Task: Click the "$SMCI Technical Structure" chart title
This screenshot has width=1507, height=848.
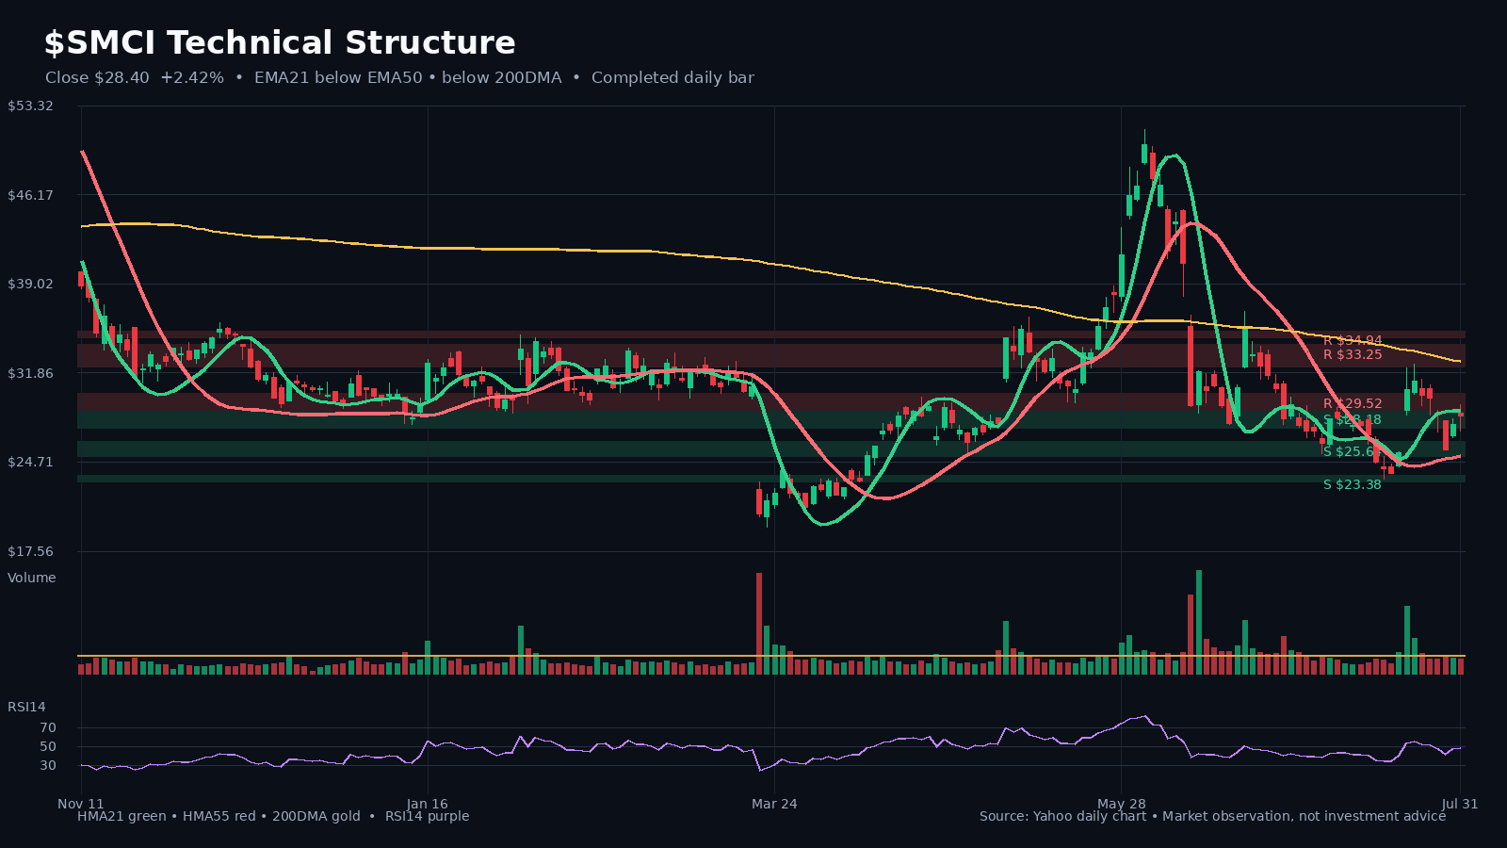Action: tap(280, 43)
